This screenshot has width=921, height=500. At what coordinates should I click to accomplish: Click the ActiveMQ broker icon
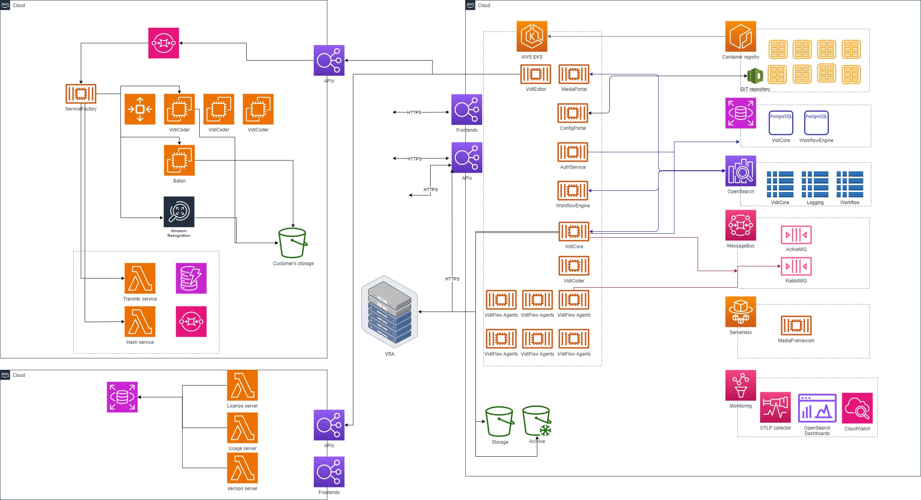point(796,235)
